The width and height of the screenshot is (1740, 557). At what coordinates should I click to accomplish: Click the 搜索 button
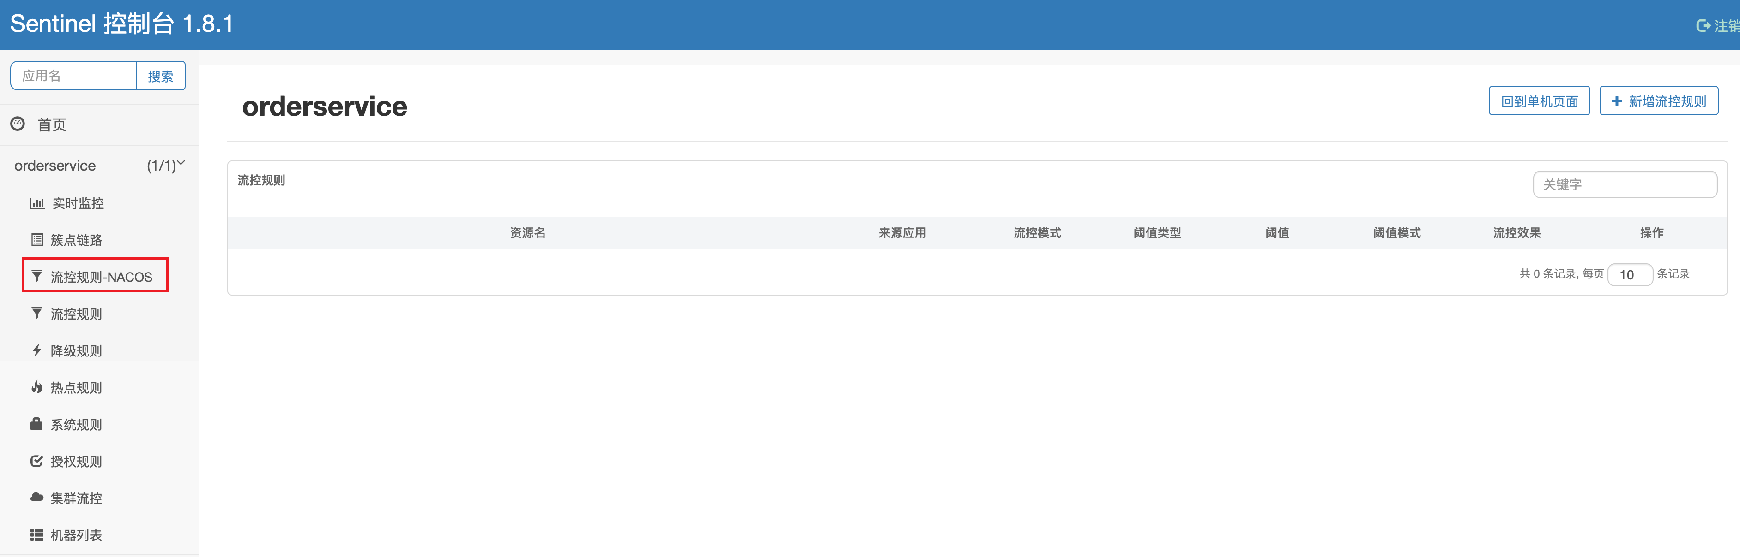(x=161, y=76)
